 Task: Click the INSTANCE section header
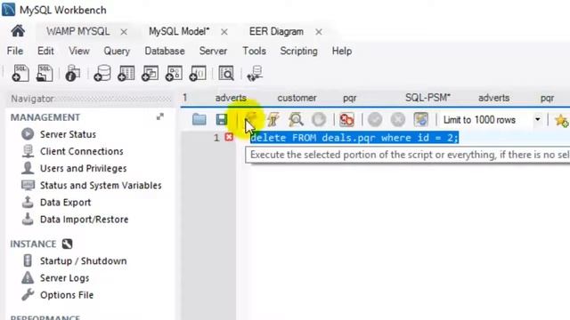point(33,244)
